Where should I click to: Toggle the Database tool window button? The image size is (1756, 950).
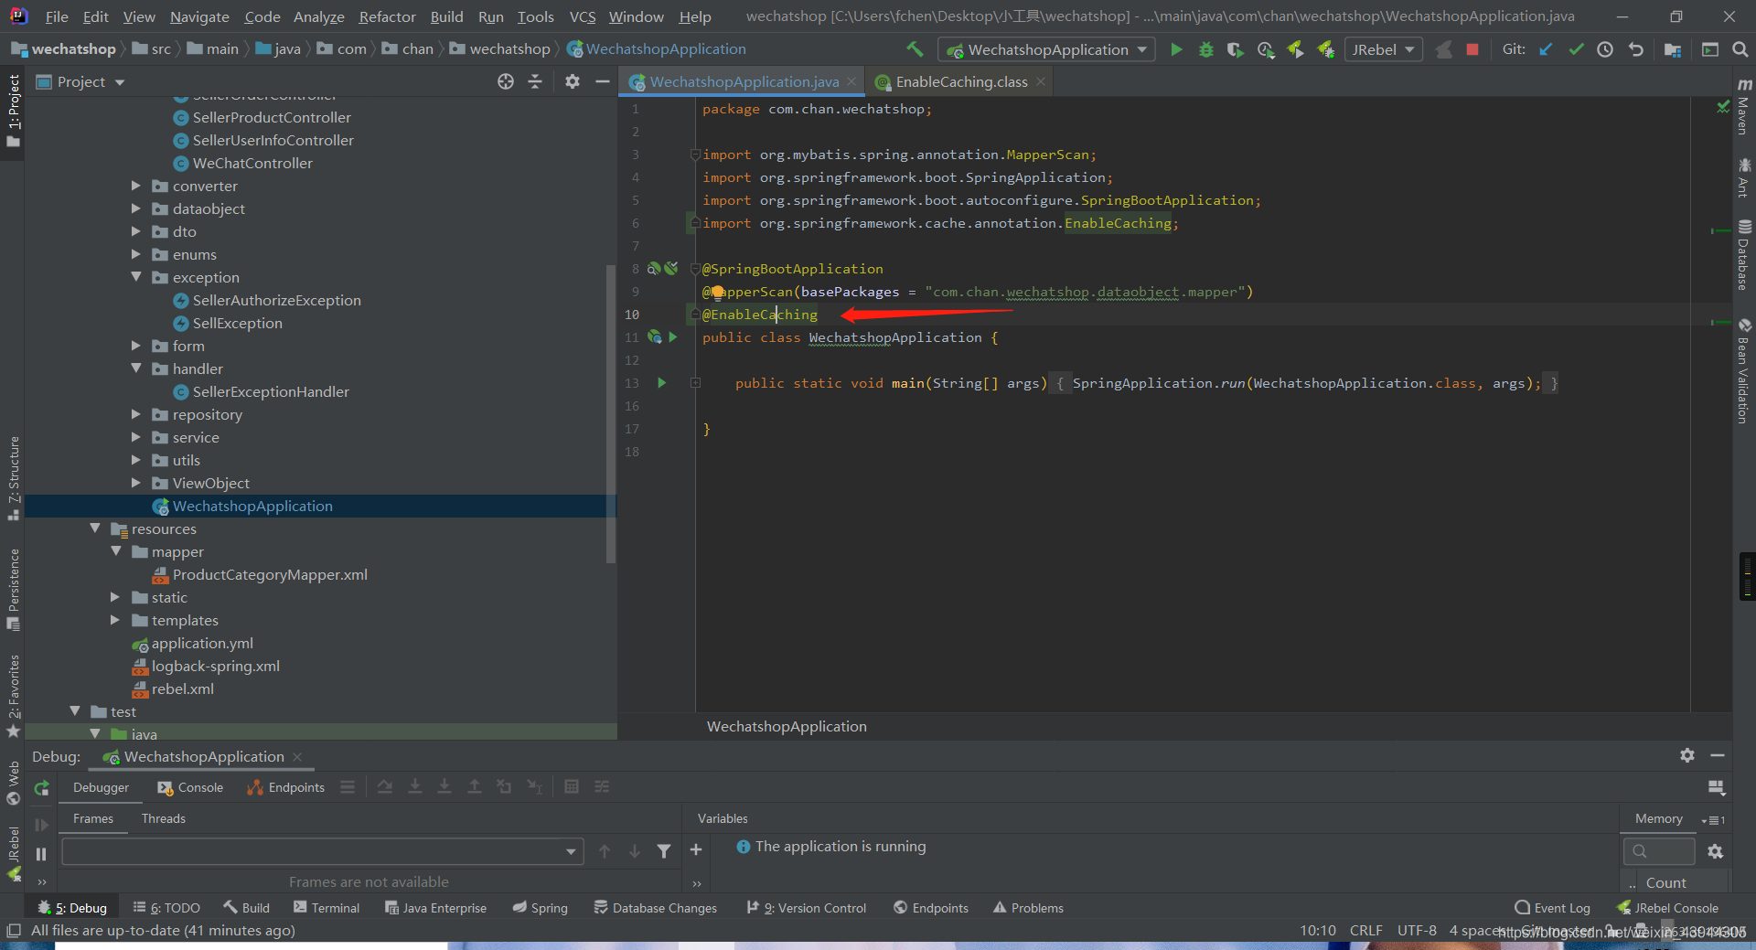tap(1744, 254)
